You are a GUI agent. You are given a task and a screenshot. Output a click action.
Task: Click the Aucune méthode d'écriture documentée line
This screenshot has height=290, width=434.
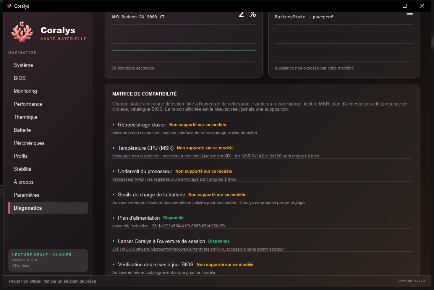(209, 203)
